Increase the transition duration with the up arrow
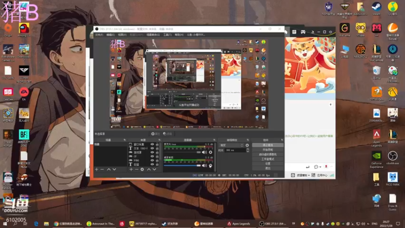The width and height of the screenshot is (405, 228). [248, 149]
